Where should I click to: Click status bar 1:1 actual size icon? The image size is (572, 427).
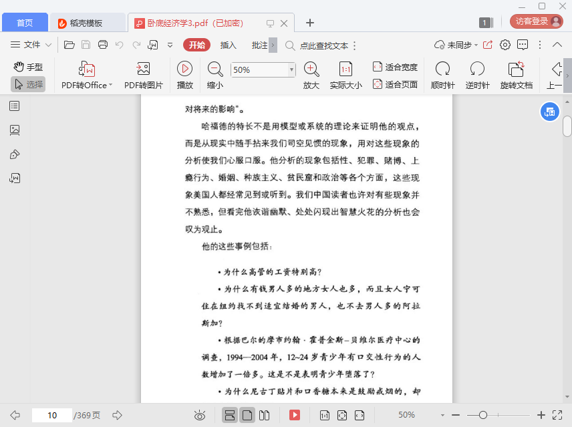(325, 415)
